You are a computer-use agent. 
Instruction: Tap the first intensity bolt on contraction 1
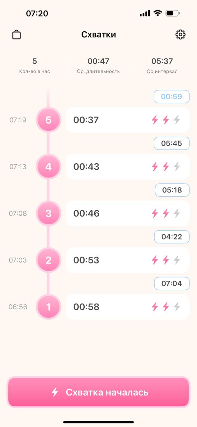[155, 307]
